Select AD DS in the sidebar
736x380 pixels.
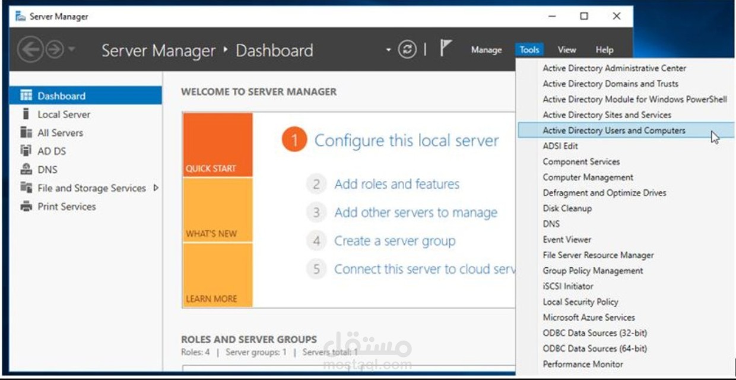pos(85,151)
